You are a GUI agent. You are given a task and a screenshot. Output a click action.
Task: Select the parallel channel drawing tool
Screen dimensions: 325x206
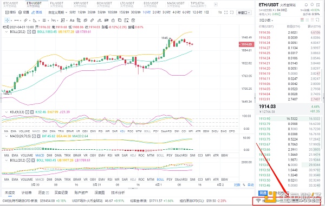[x=25, y=20]
